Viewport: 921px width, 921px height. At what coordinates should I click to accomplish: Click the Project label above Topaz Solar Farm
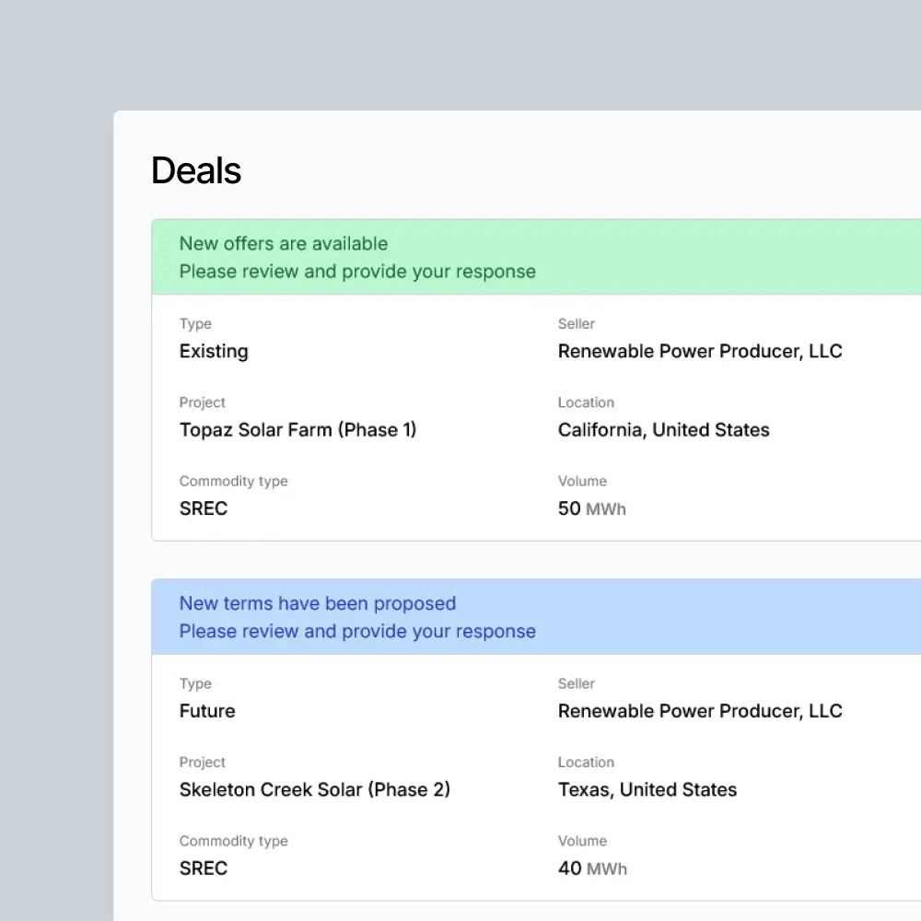203,402
